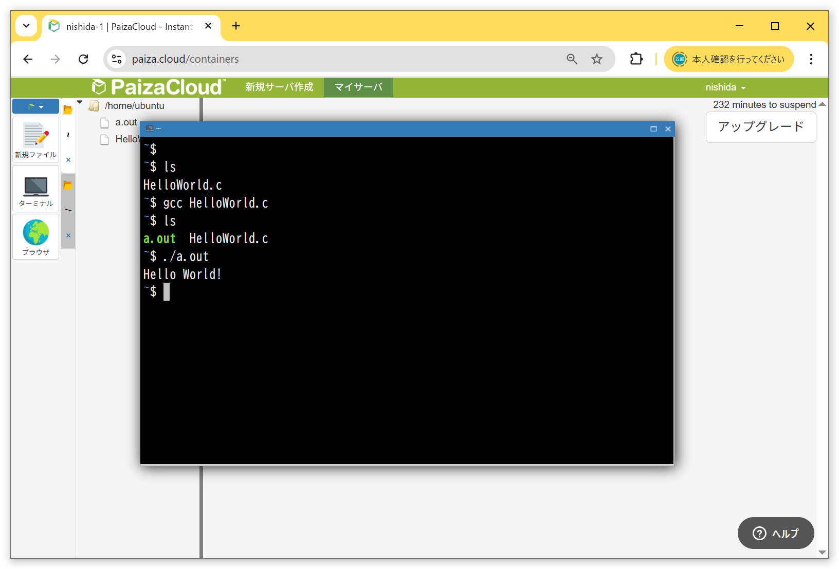Click the page scrollbar down arrow
Viewport: 839px width, 569px height.
pyautogui.click(x=823, y=553)
